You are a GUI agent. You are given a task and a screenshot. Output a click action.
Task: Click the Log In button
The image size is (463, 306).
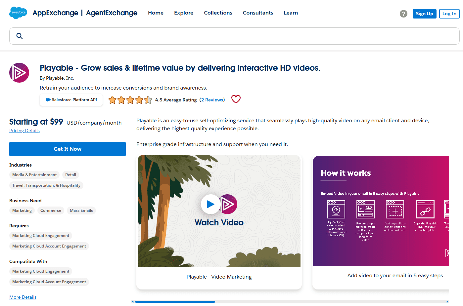point(449,14)
